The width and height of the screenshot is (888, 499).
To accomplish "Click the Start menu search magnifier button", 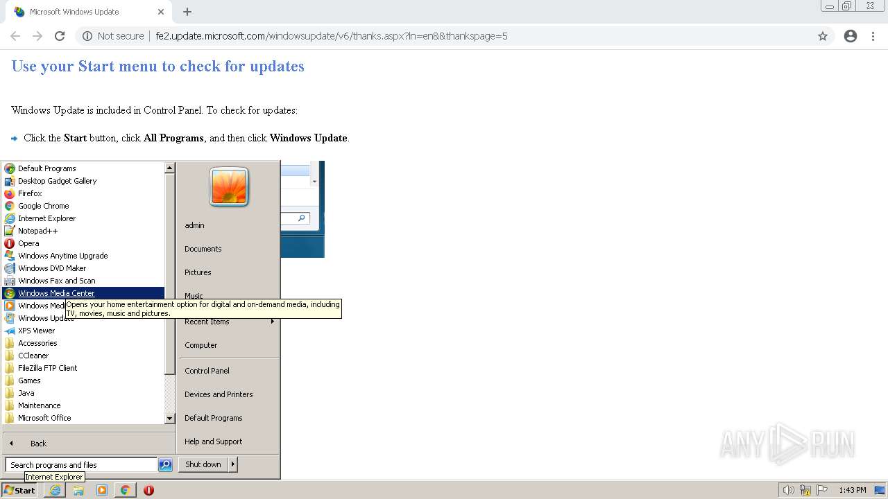I will tap(165, 465).
